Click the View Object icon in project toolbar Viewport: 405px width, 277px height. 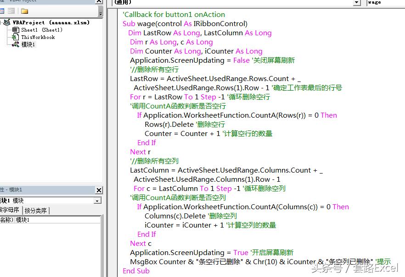[11, 11]
